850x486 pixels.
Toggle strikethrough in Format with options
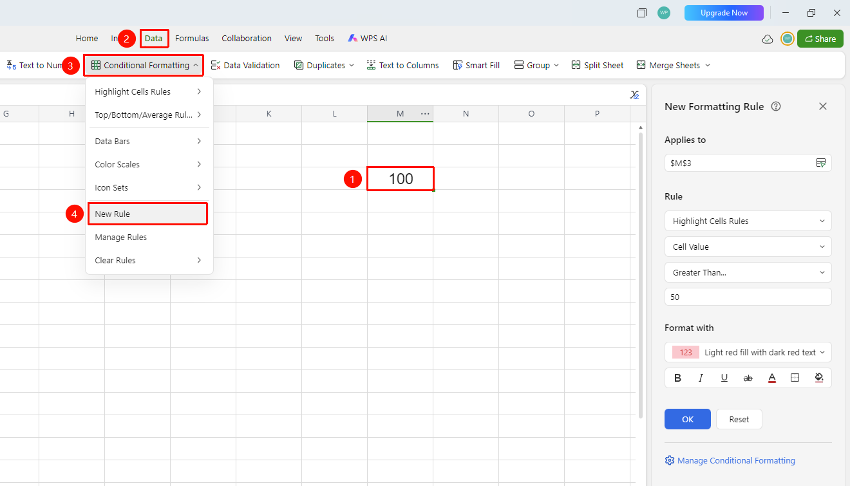pos(748,378)
